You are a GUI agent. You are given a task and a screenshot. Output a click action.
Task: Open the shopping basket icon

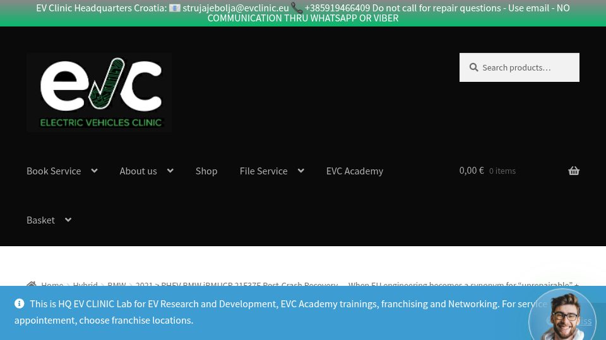click(x=574, y=171)
